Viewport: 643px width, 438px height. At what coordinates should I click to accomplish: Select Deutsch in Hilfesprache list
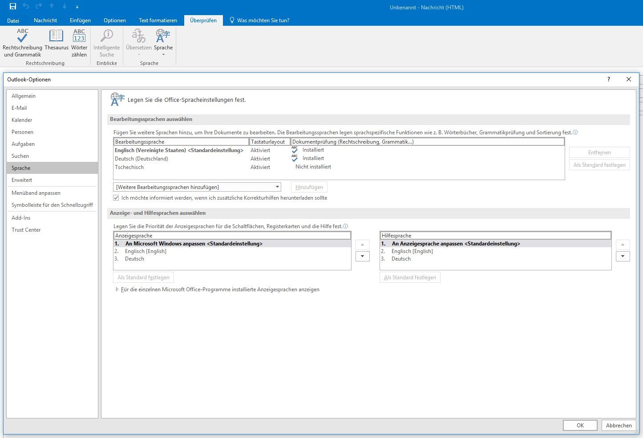pos(495,259)
